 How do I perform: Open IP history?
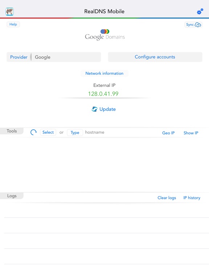192,198
